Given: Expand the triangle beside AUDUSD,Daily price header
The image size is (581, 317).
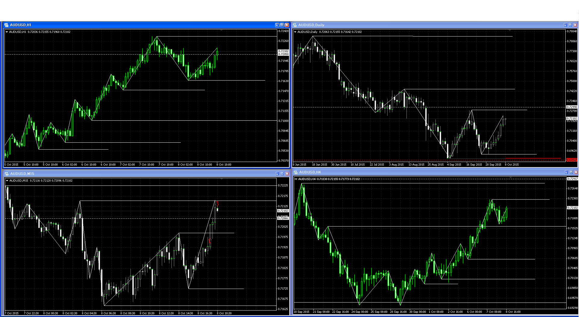Looking at the screenshot, I should pyautogui.click(x=295, y=32).
